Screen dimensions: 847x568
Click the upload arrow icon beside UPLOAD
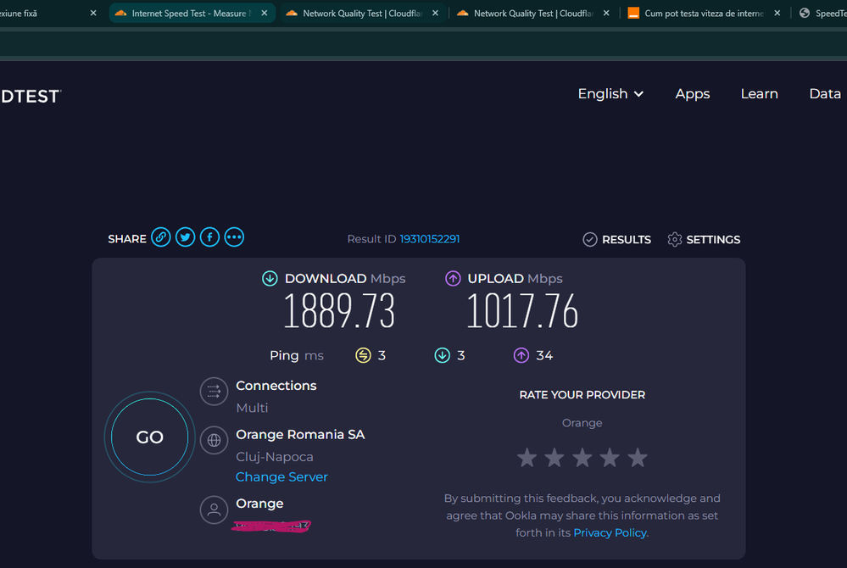[x=453, y=278]
